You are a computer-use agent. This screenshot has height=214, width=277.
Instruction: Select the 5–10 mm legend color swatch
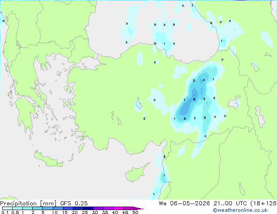click(x=48, y=208)
